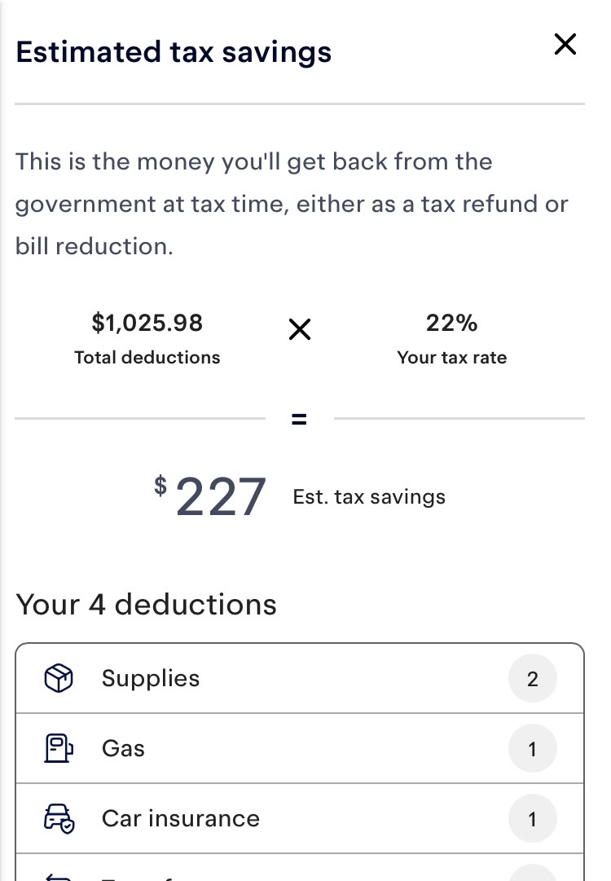This screenshot has width=611, height=881.
Task: Click the partially visible fourth deduction icon
Action: [59, 876]
